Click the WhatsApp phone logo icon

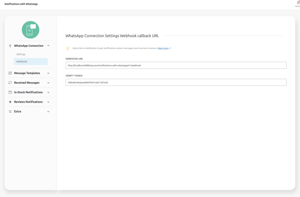30,30
